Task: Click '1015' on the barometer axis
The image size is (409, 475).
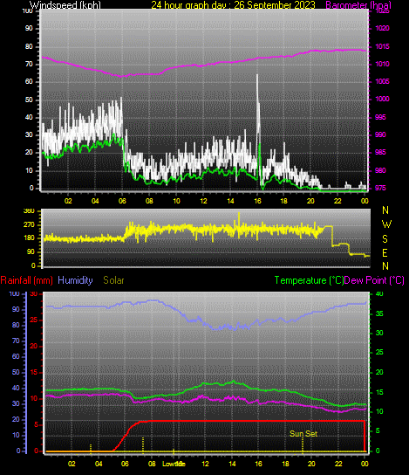Action: 382,46
